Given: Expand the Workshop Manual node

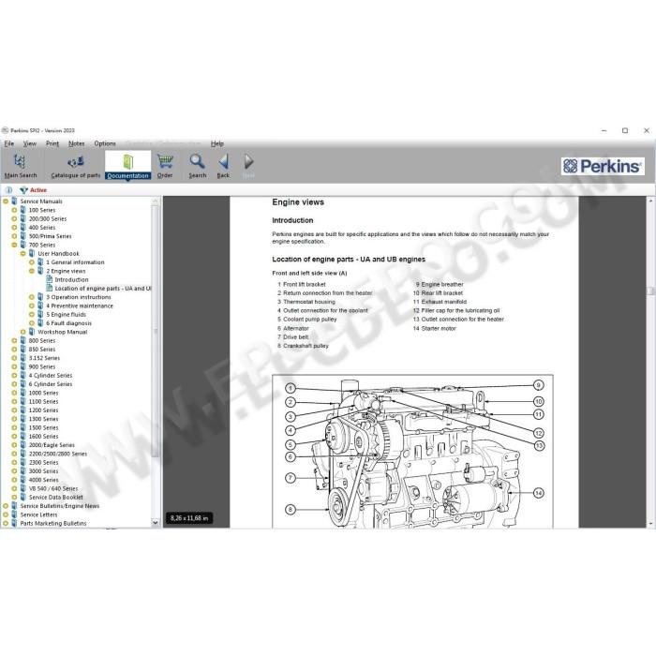Looking at the screenshot, I should [23, 332].
